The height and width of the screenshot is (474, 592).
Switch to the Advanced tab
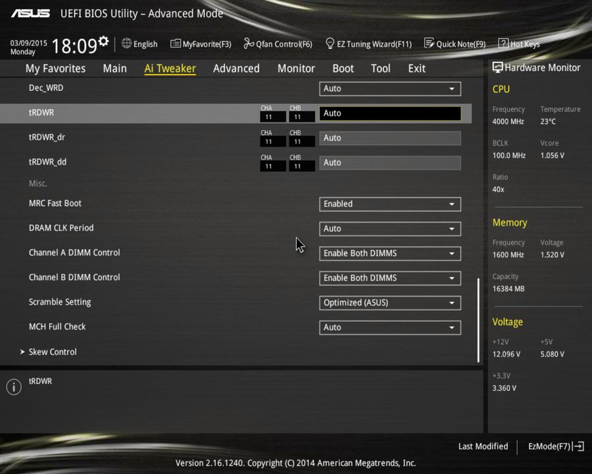(236, 68)
